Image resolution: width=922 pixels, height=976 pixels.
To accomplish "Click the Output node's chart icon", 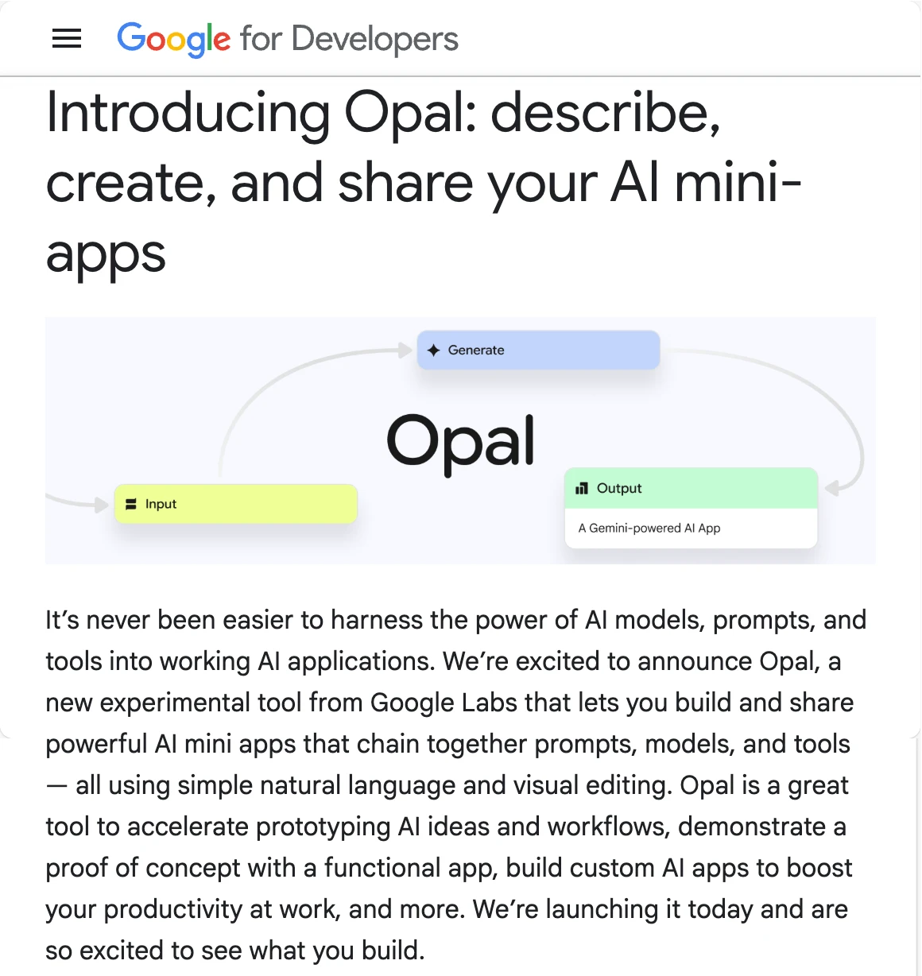I will [x=582, y=488].
